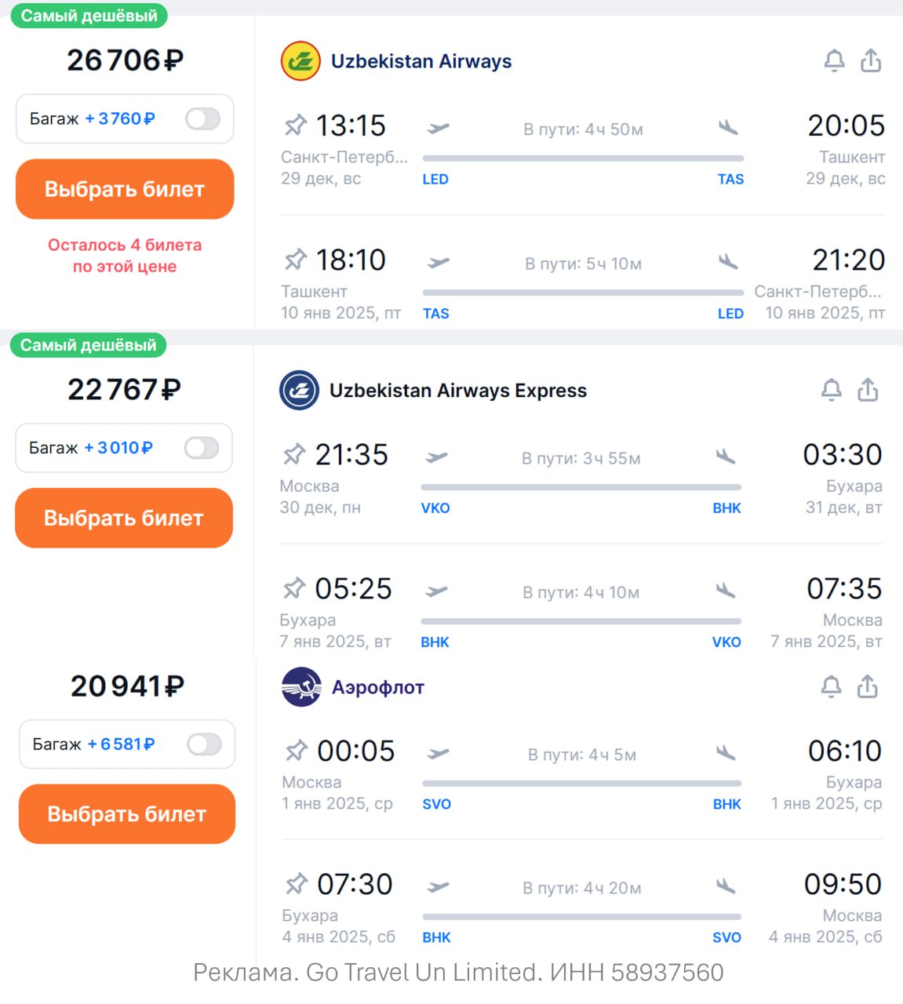Click the price alert bell for Uzbekistan Airways
Viewport: 903px width, 1004px height.
[834, 60]
